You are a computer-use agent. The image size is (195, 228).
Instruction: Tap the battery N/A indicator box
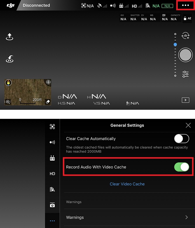167,6
